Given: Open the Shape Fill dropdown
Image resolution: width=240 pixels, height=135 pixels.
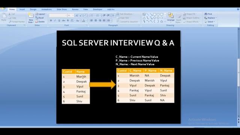Looking at the screenshot, I should (x=190, y=14).
